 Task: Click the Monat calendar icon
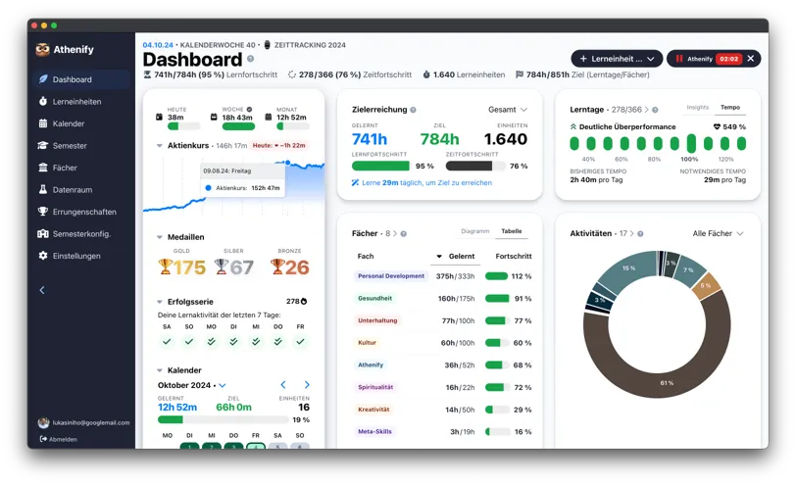(269, 117)
